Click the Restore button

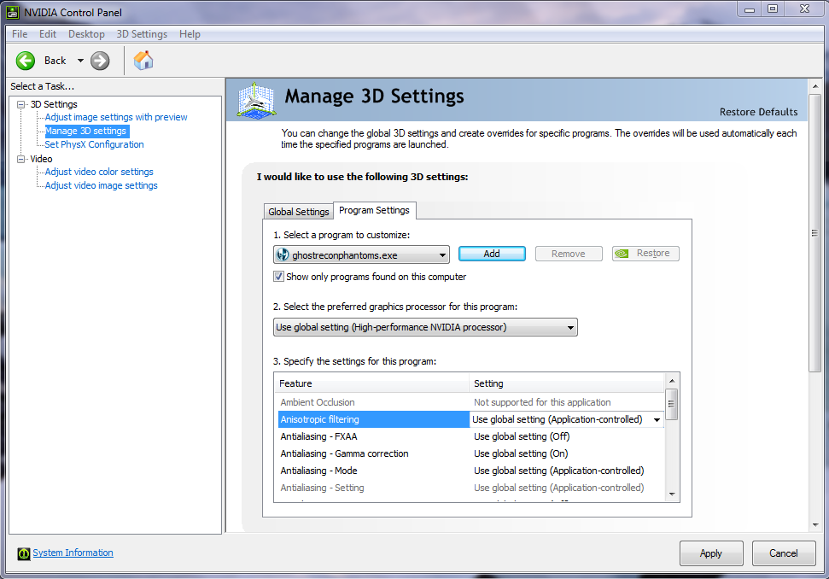coord(645,254)
